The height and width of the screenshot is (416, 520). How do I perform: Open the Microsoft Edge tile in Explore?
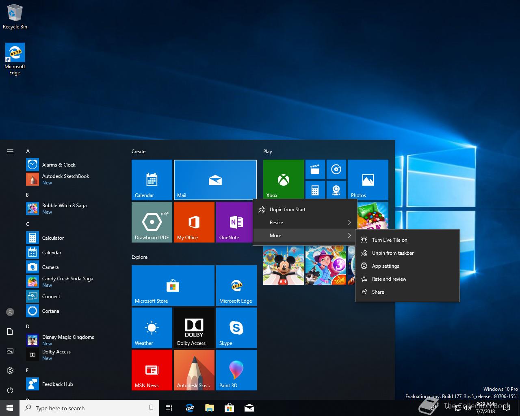pyautogui.click(x=236, y=286)
